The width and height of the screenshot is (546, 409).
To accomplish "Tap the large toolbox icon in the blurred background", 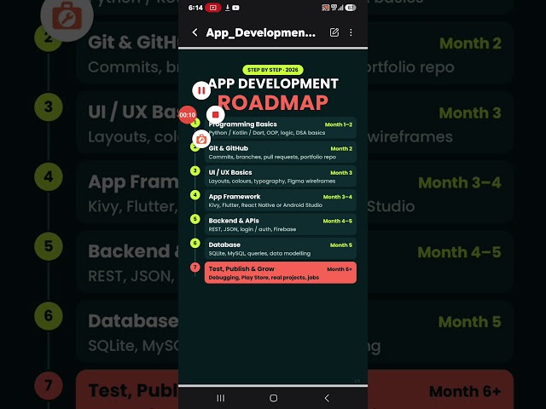I will pos(67,15).
